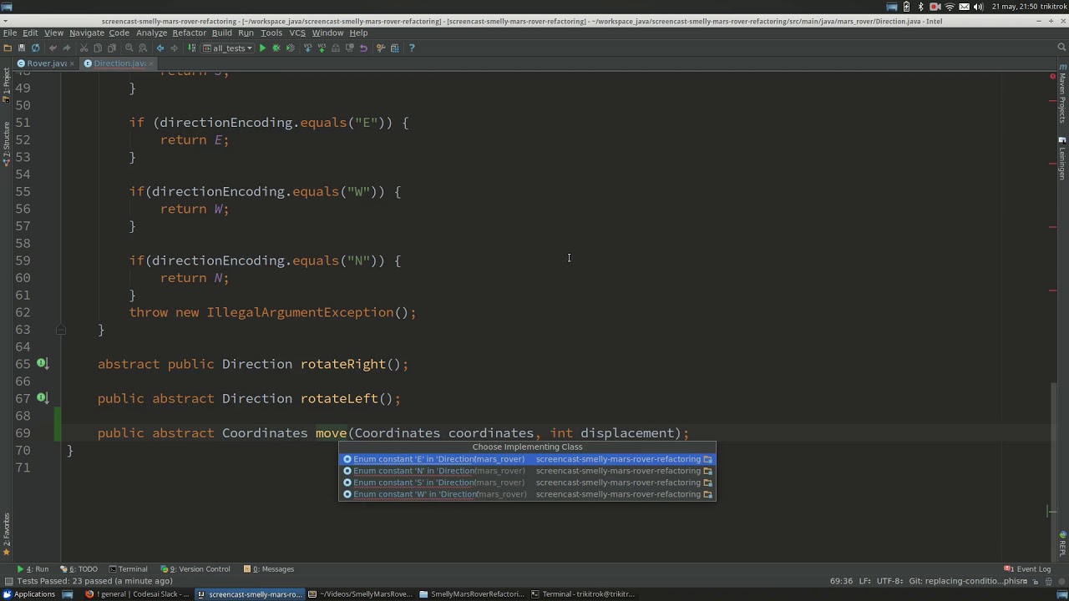Open the Search Everywhere magnifier icon

[1062, 48]
